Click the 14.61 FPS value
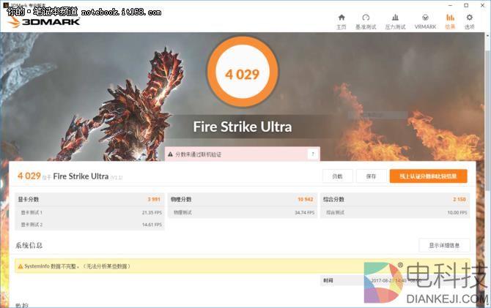The image size is (491, 308). (x=152, y=225)
